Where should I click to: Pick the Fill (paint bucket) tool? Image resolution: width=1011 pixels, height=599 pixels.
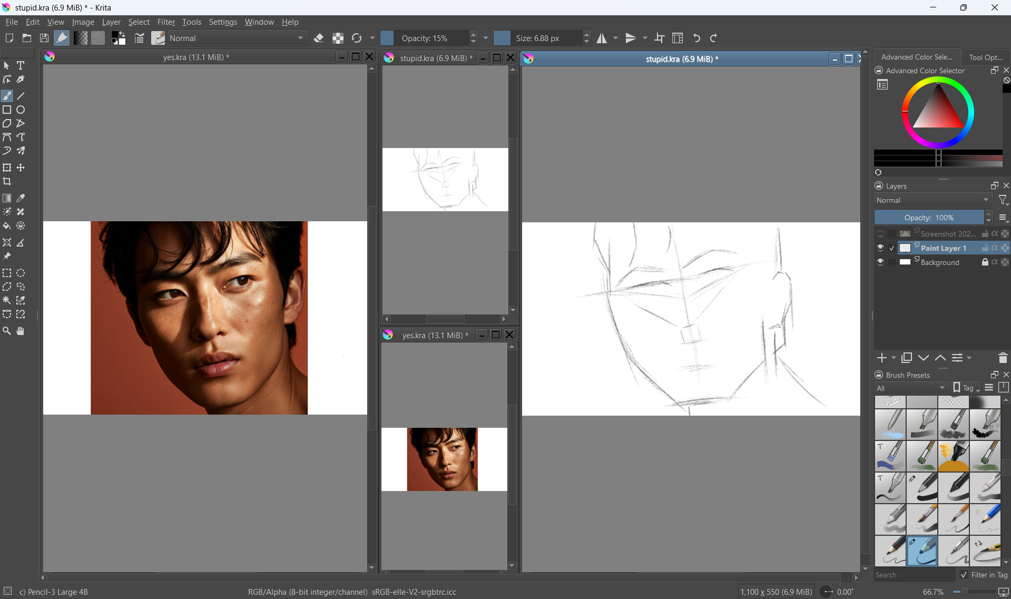7,226
